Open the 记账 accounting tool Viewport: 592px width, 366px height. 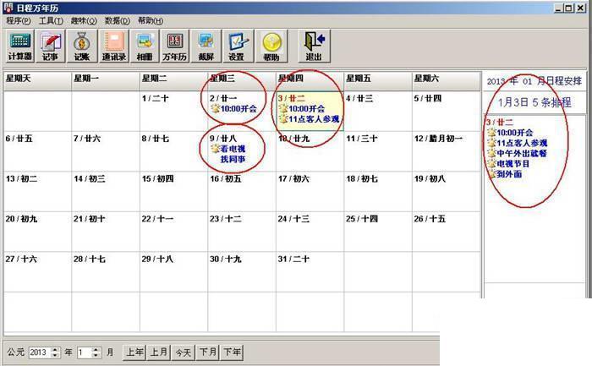pyautogui.click(x=81, y=46)
